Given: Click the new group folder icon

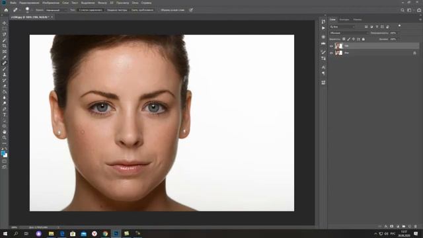Looking at the screenshot, I should (x=404, y=226).
